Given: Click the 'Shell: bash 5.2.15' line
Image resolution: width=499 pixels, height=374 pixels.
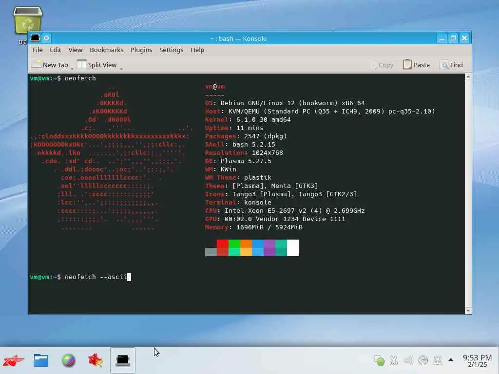Looking at the screenshot, I should click(x=240, y=144).
